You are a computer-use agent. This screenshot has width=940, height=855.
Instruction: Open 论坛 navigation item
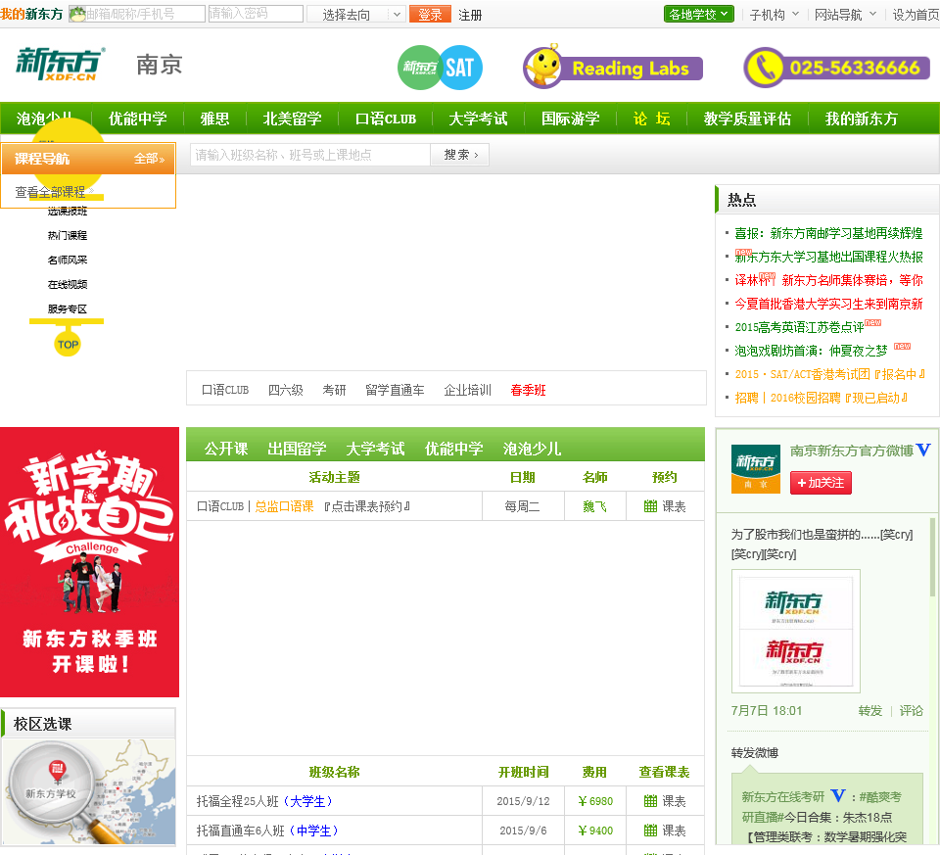pyautogui.click(x=652, y=119)
